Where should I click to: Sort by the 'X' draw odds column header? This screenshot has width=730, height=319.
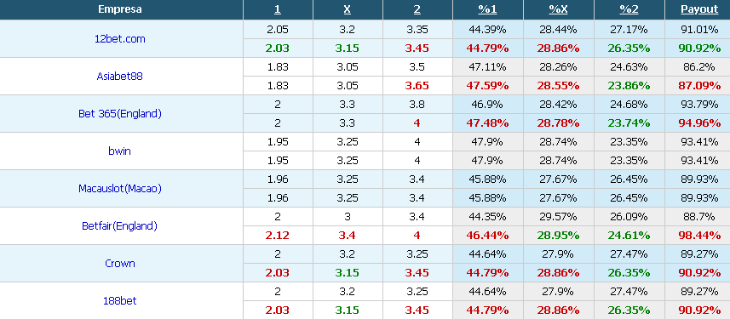[348, 9]
